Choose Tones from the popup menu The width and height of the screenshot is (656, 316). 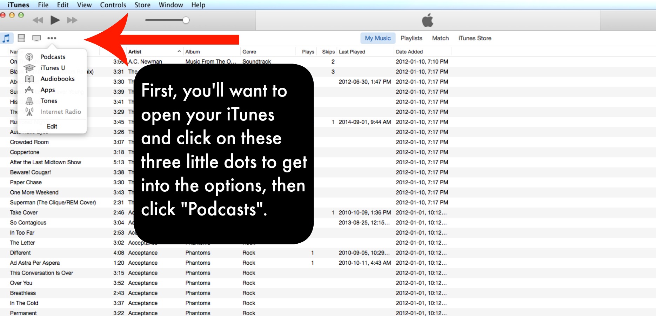click(x=49, y=101)
